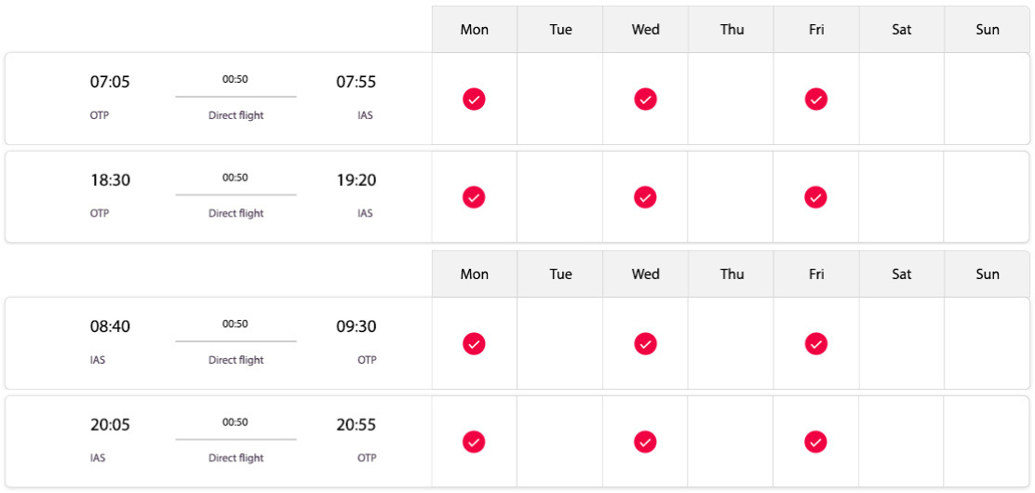The image size is (1035, 493).
Task: Click the Thu header in bottom table
Action: click(732, 273)
